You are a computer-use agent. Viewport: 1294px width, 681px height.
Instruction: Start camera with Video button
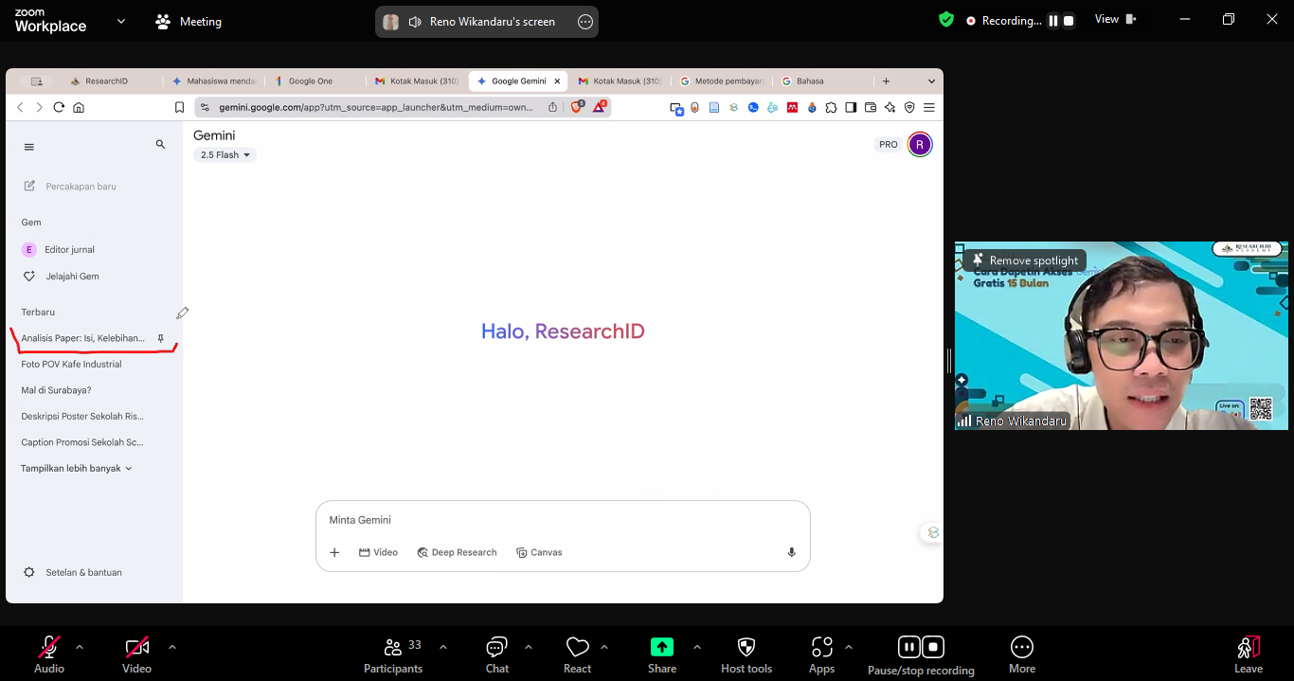pos(136,654)
